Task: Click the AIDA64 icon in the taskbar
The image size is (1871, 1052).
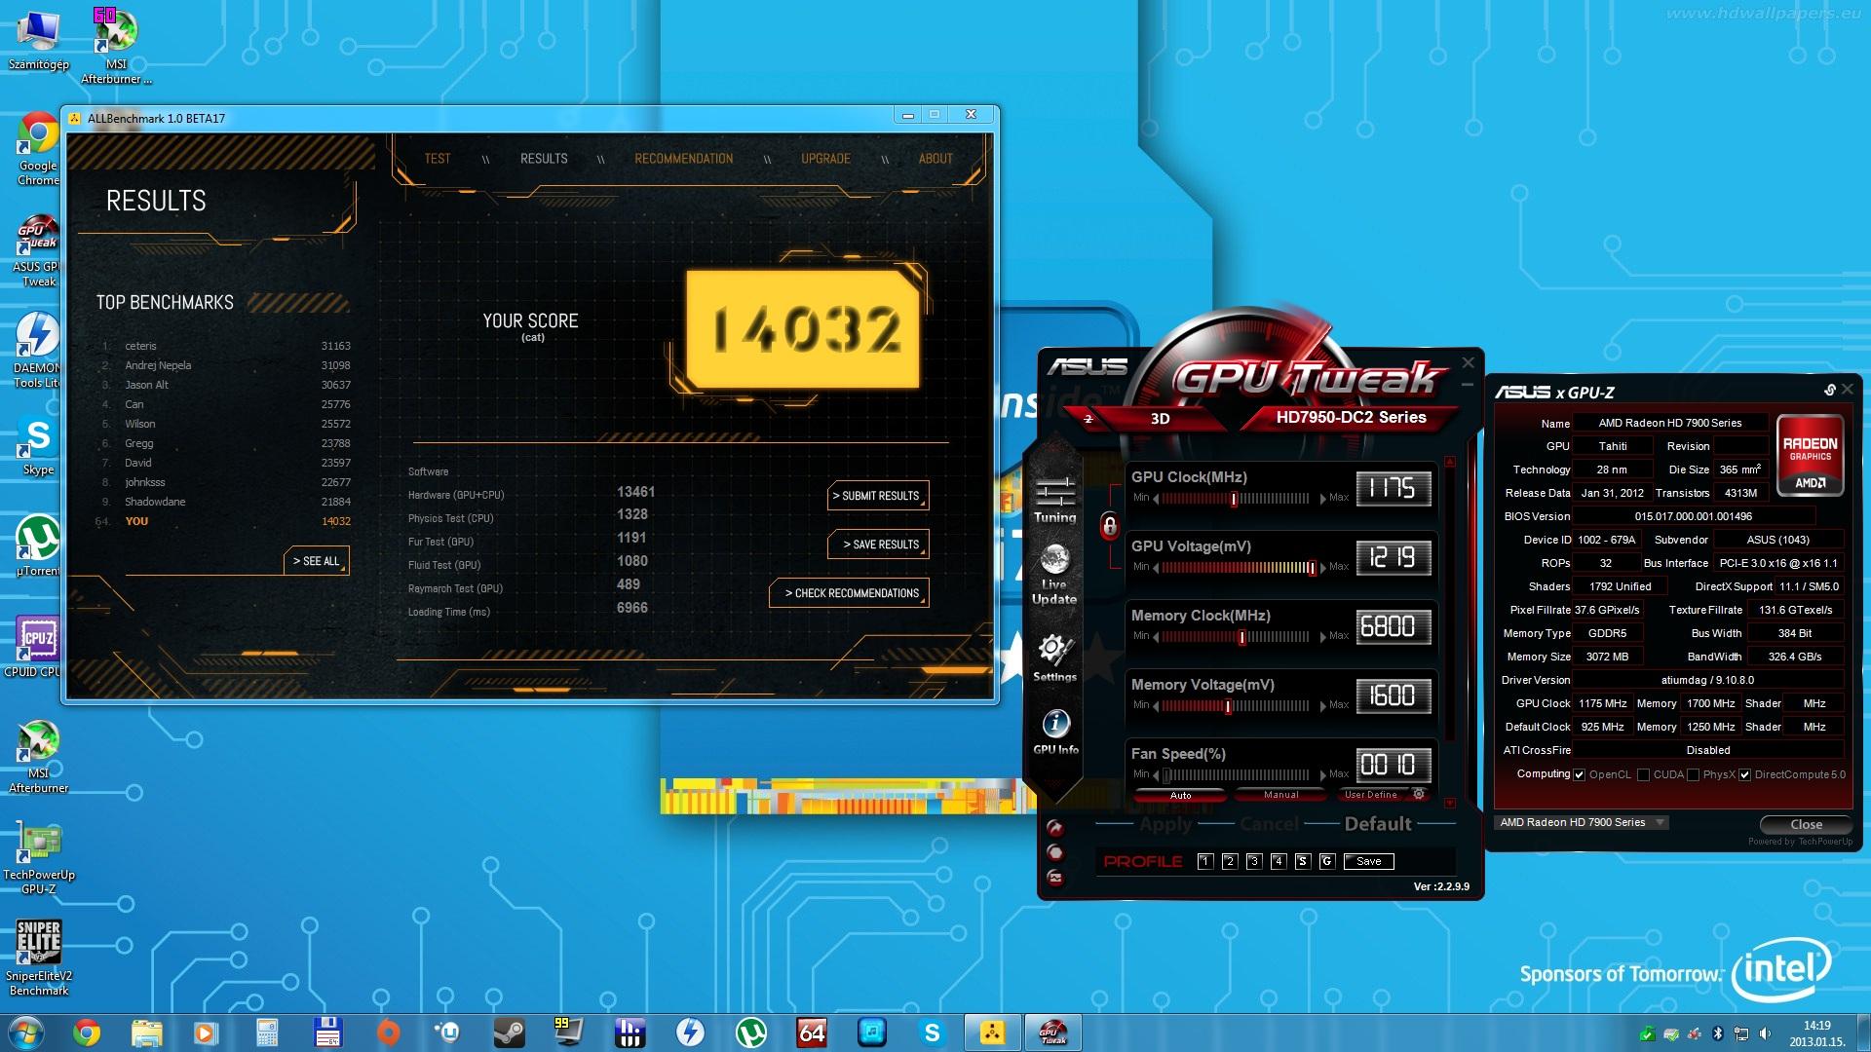Action: coord(812,1033)
